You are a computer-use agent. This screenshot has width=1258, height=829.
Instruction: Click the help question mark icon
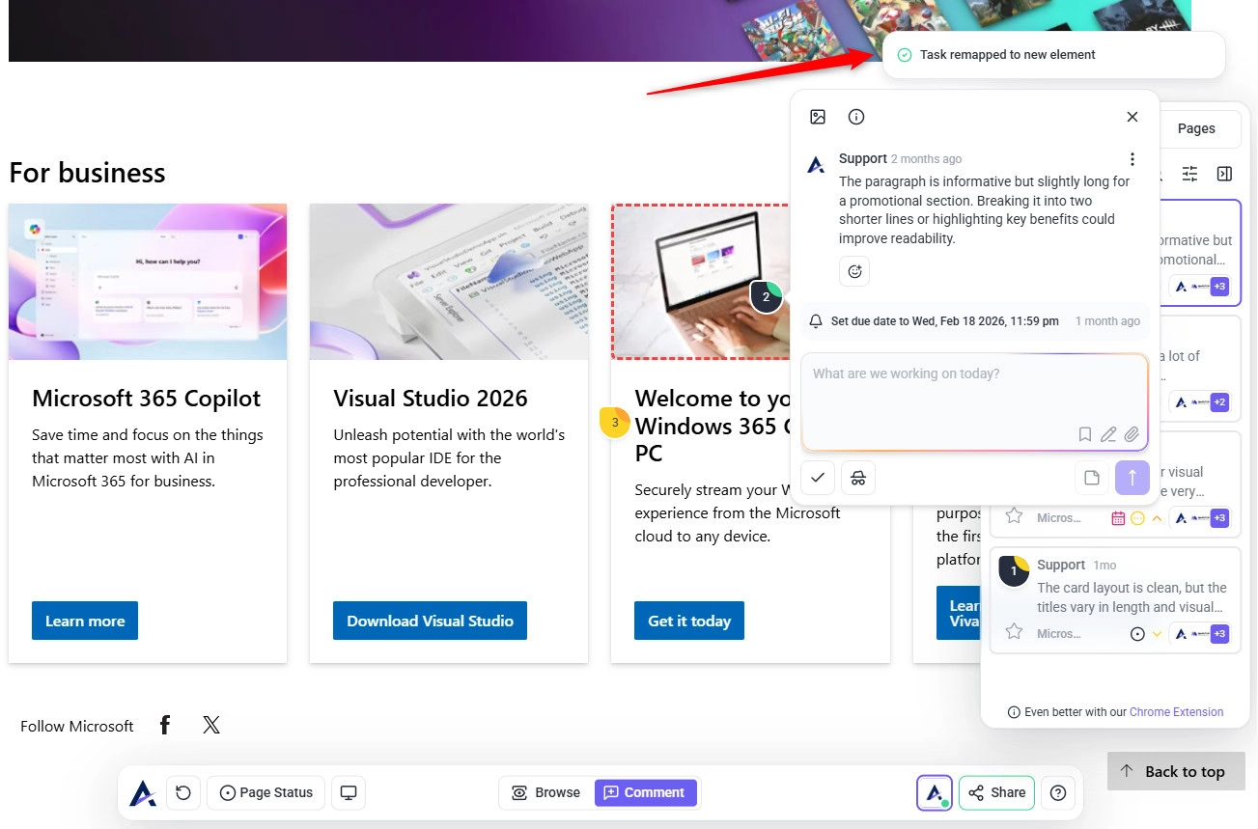1058,792
